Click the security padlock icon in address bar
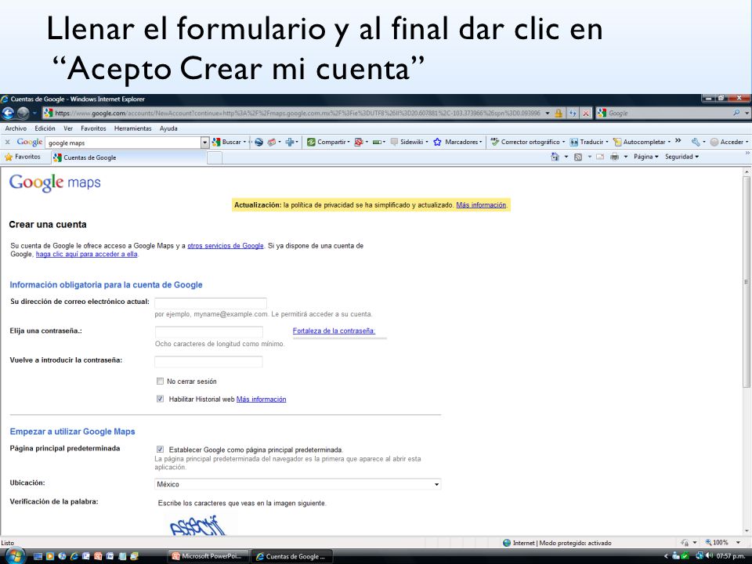The image size is (752, 564). tap(559, 113)
